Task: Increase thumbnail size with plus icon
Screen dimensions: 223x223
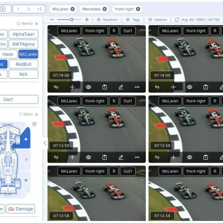Action: pos(87,20)
